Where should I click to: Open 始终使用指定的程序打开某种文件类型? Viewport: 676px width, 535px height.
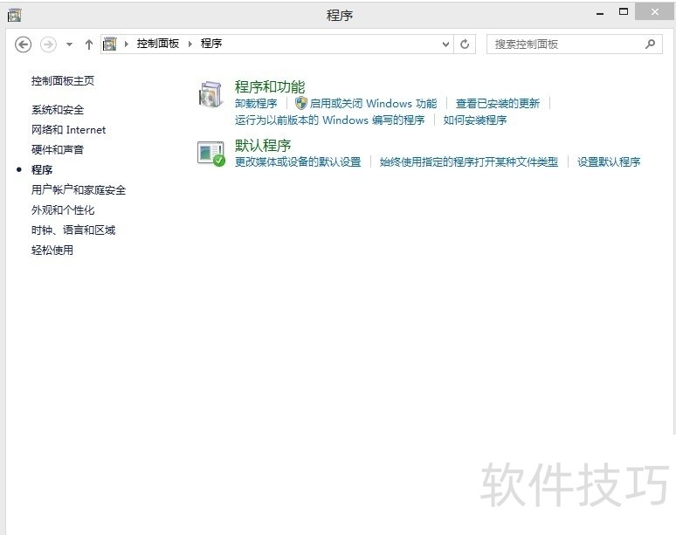(469, 162)
